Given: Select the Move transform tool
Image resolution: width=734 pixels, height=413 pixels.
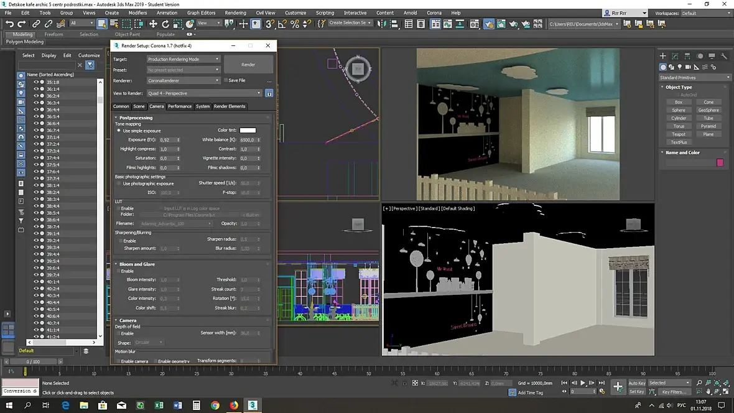Looking at the screenshot, I should pos(153,24).
